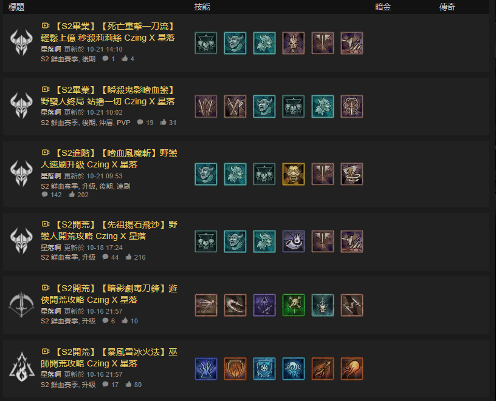Select the orange hydra tentacle skill icon
Screen dimensions: 496x401
[x=352, y=368]
